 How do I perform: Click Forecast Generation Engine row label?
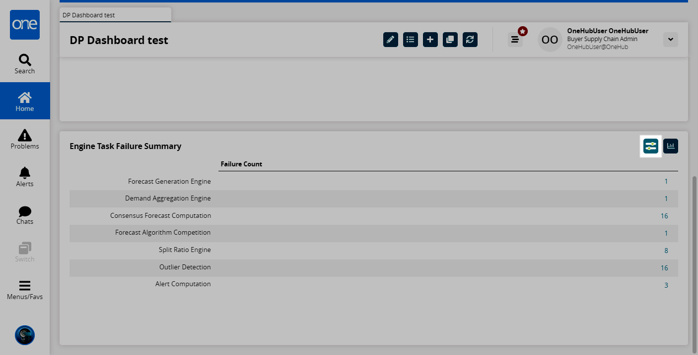169,181
